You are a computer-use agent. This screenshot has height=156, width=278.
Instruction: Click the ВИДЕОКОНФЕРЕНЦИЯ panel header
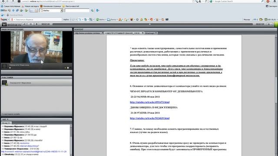36,29
